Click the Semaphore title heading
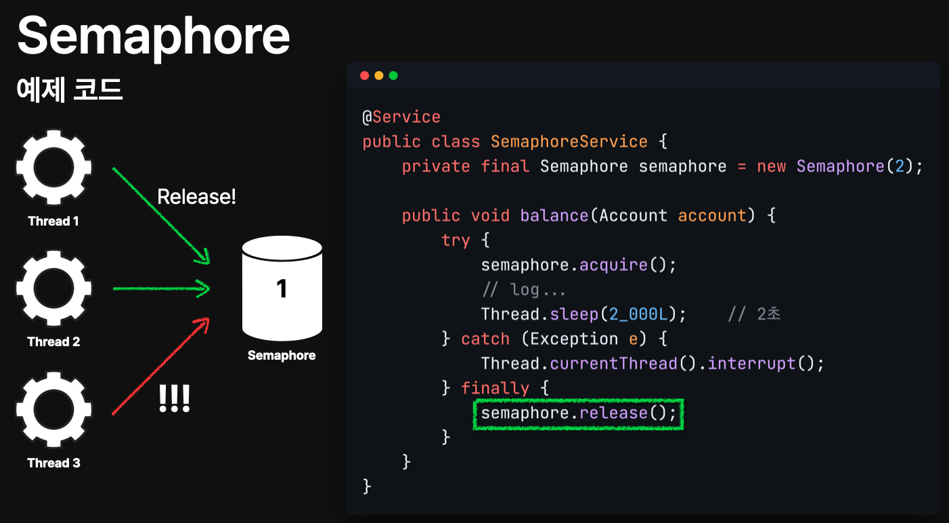This screenshot has width=949, height=523. (x=154, y=36)
